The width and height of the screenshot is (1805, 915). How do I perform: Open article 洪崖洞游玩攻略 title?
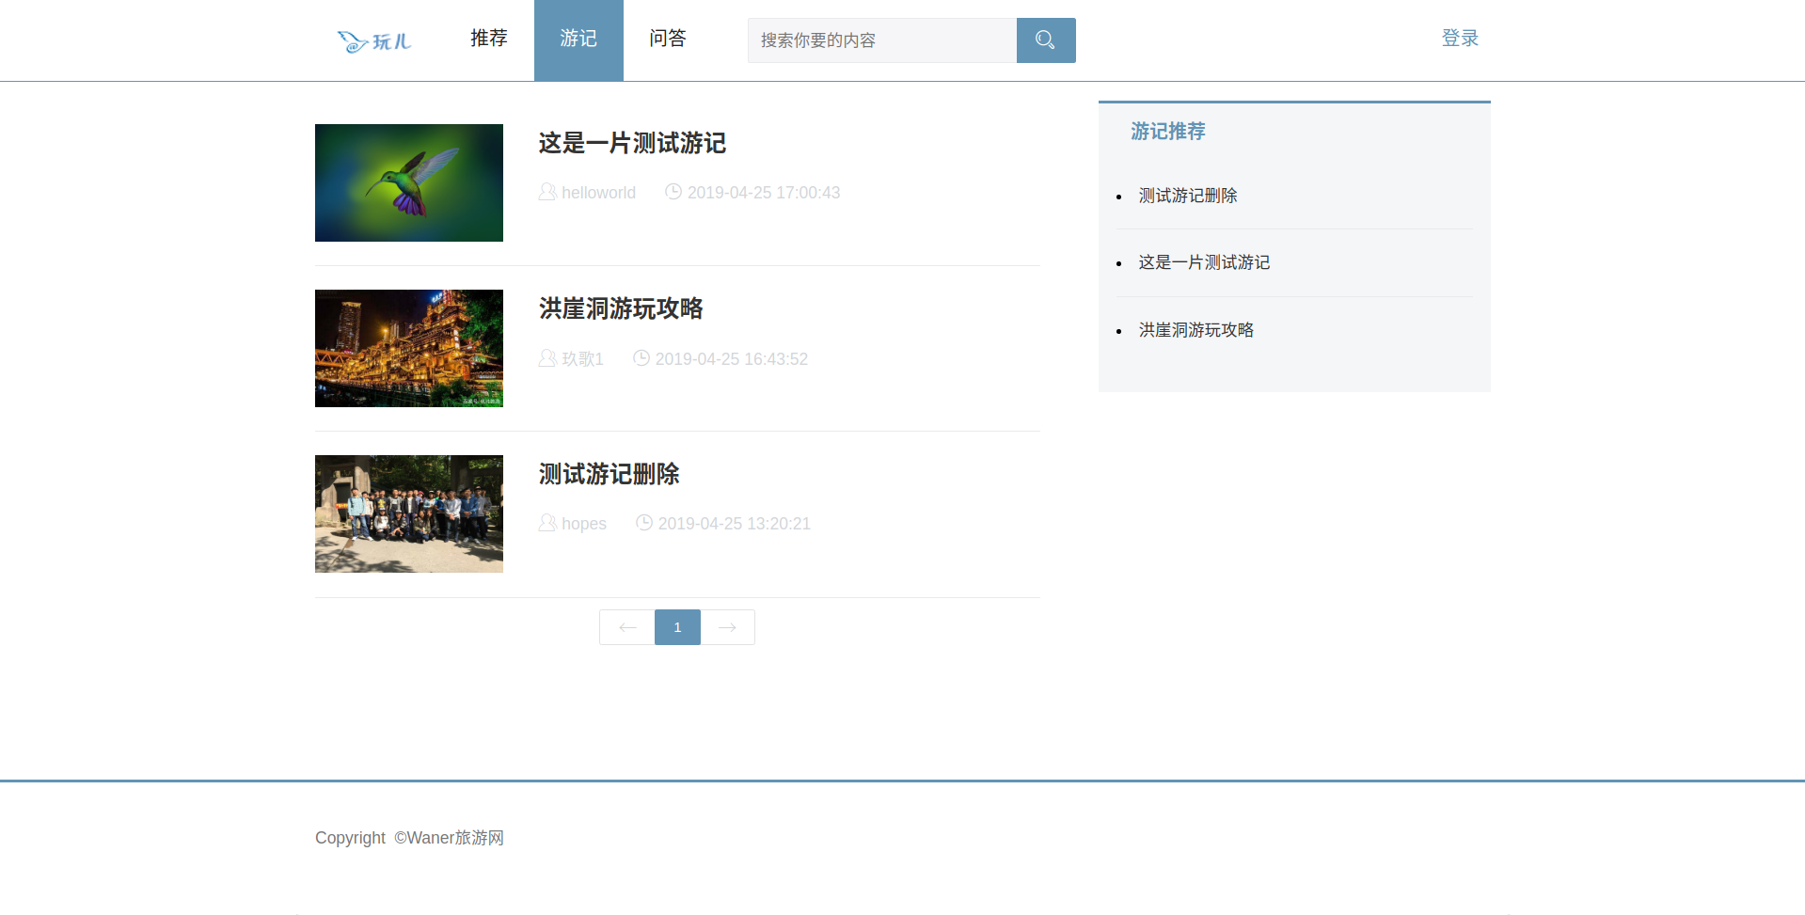621,308
